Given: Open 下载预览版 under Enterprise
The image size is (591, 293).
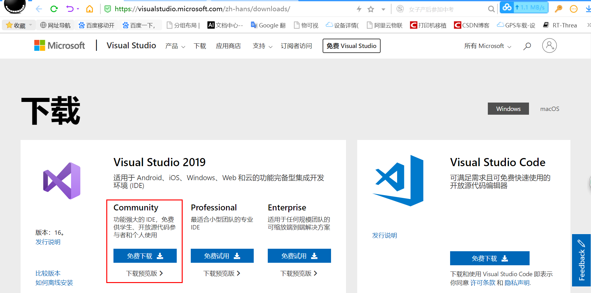Looking at the screenshot, I should [x=299, y=273].
